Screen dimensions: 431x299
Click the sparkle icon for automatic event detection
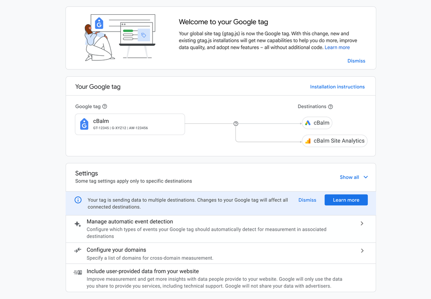click(78, 224)
